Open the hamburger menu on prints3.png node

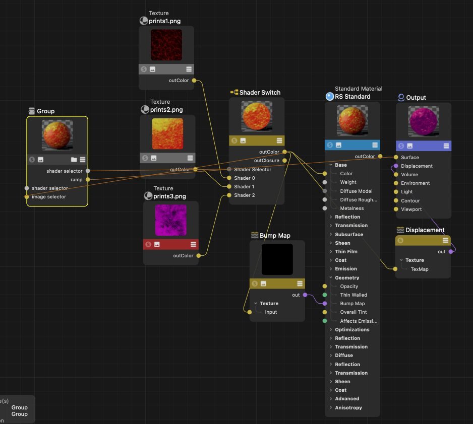[x=193, y=244]
